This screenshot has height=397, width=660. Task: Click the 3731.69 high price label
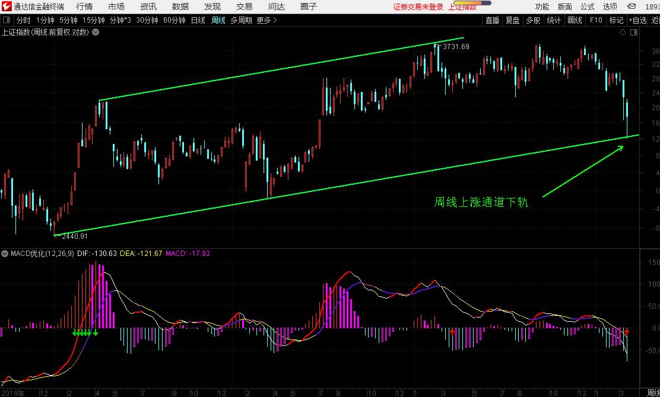(x=456, y=47)
